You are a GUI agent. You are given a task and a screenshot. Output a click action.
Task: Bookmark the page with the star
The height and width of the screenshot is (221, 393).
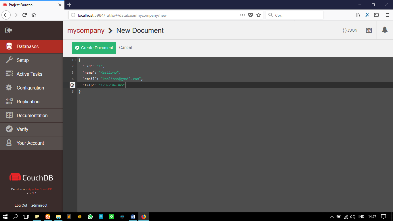pos(258,15)
